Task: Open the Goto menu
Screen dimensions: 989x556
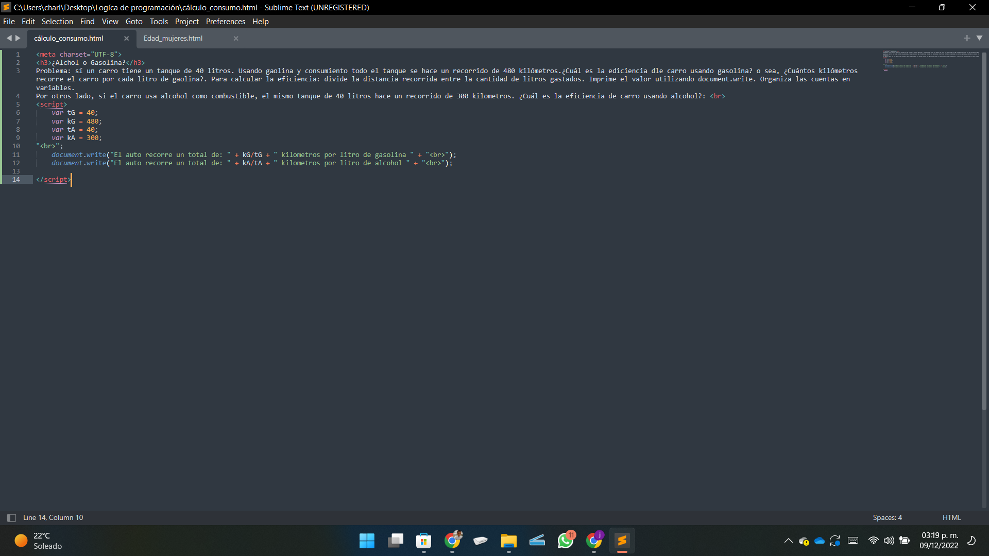Action: pos(134,22)
